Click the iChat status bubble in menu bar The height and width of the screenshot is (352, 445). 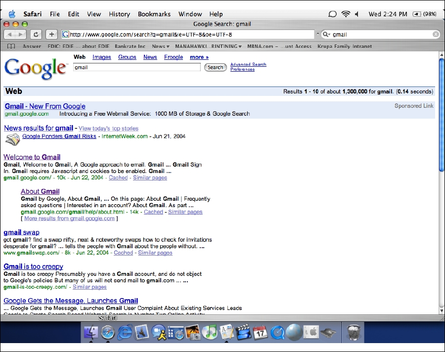tap(332, 14)
